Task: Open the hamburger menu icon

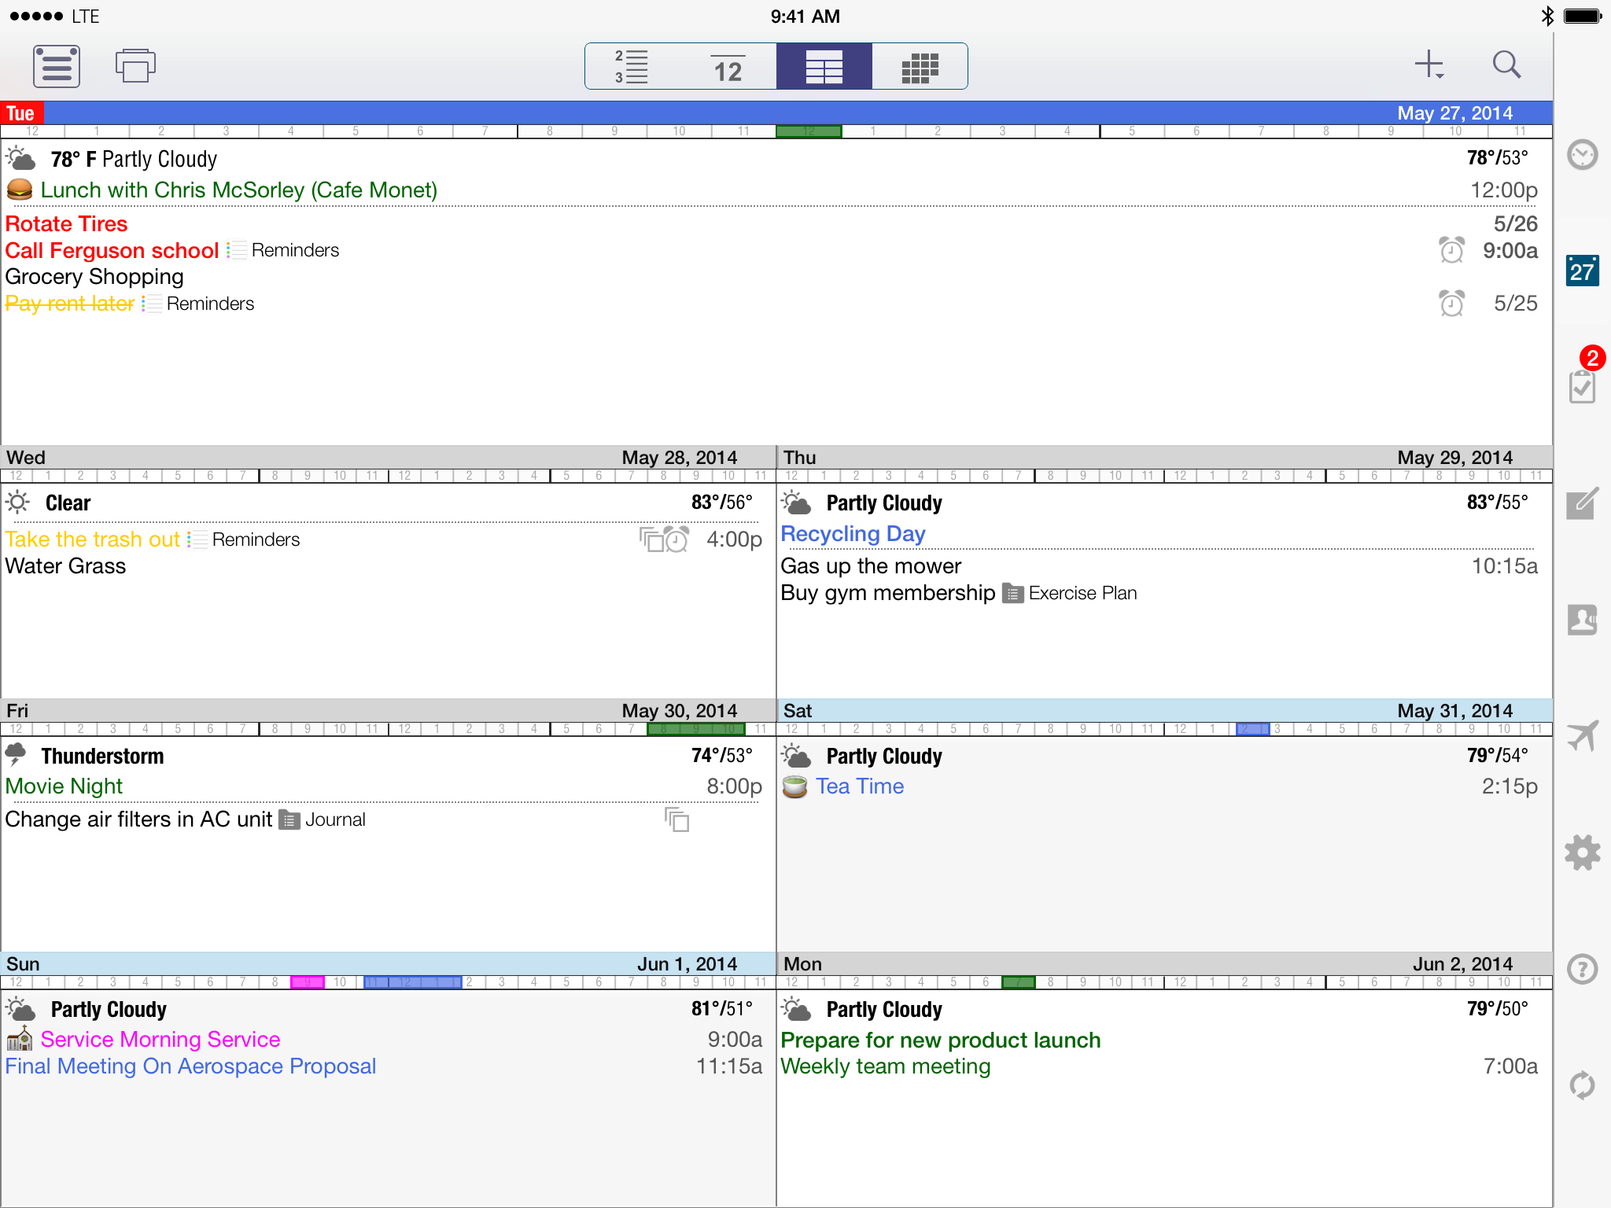Action: coord(56,66)
